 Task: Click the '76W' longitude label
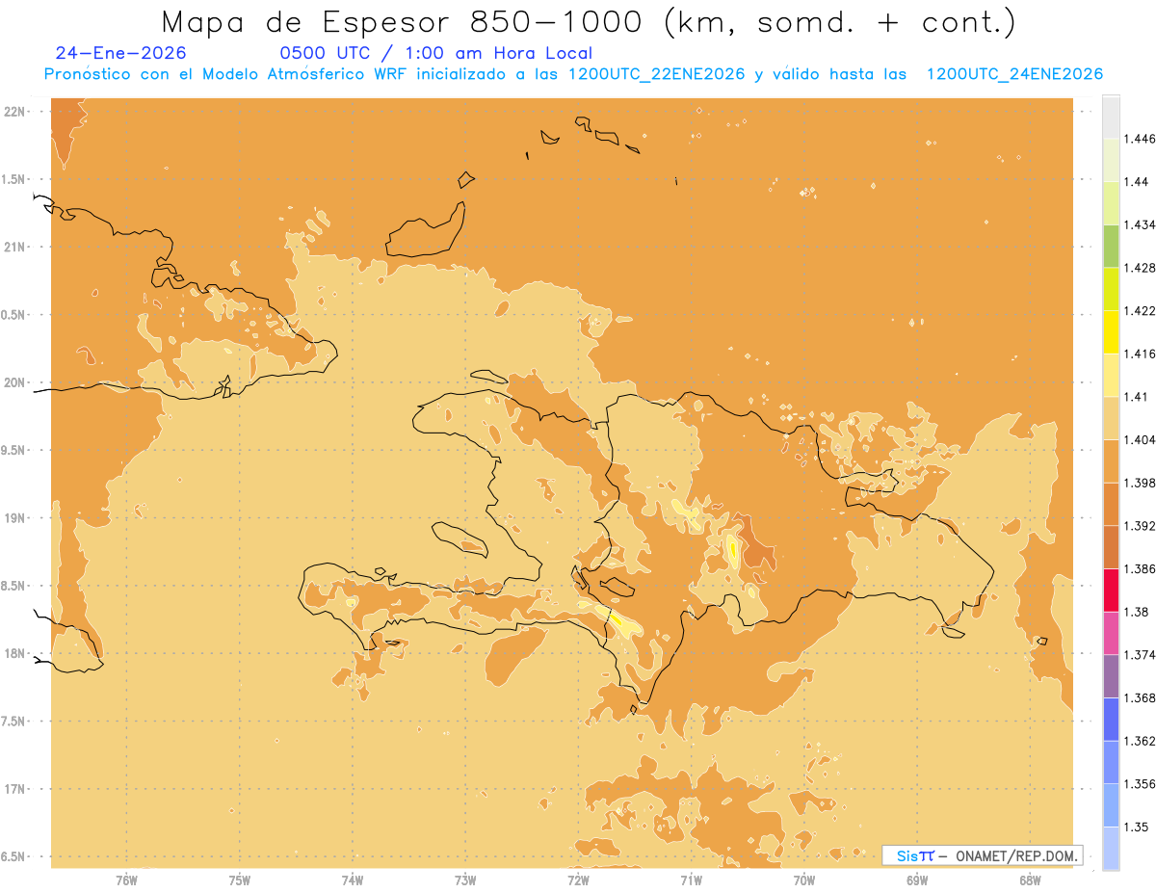coord(126,880)
